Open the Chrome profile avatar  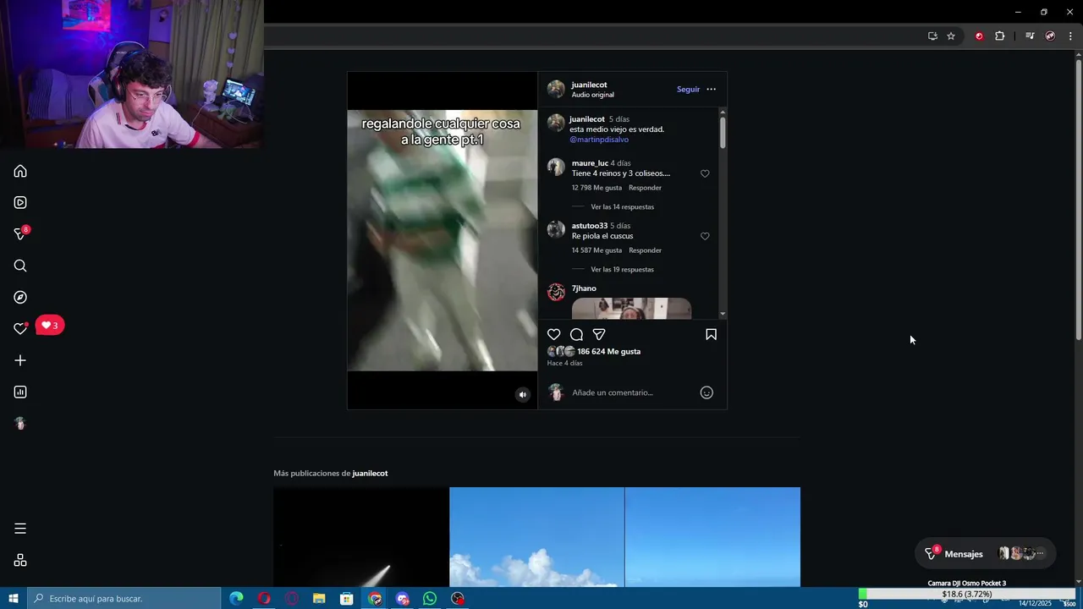pyautogui.click(x=1050, y=36)
